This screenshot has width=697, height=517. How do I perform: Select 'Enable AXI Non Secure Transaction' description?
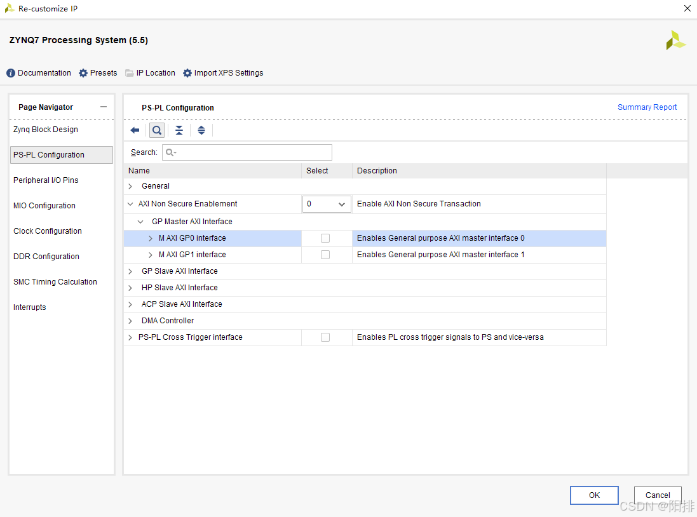pos(419,204)
